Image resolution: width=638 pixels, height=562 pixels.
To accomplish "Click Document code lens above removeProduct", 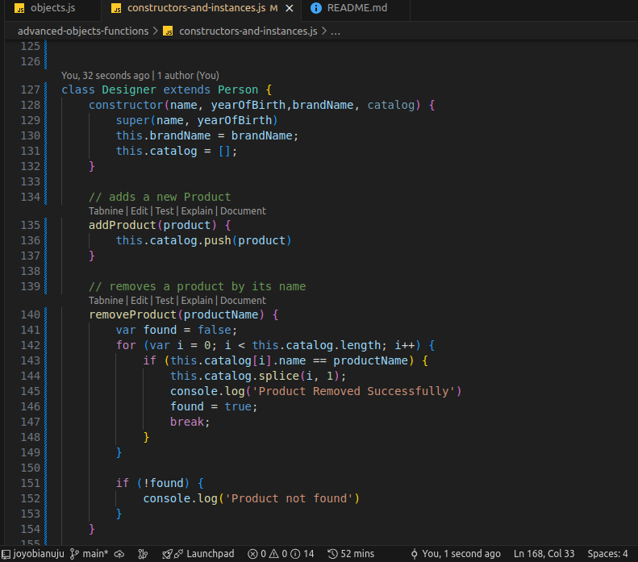I will (243, 301).
